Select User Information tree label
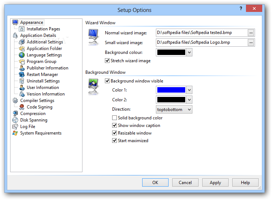The image size is (272, 200). (x=43, y=88)
